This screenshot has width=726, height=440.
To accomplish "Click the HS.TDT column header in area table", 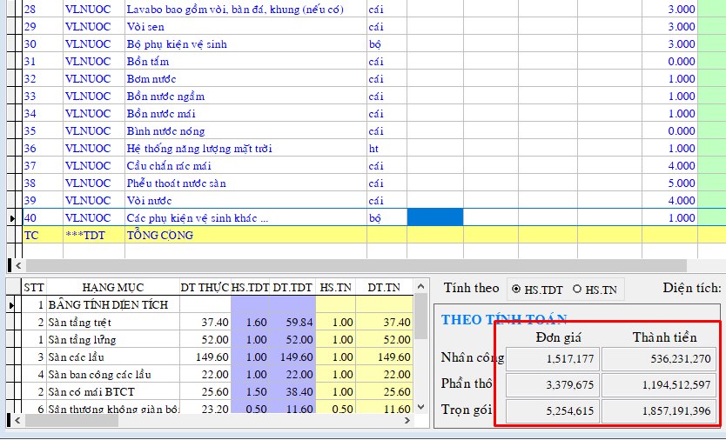I will pos(250,288).
